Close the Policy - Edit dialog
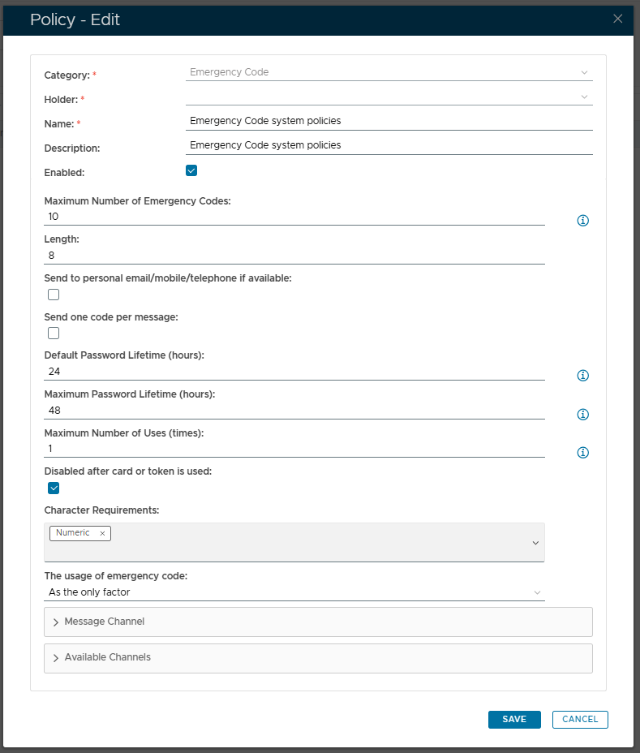This screenshot has height=753, width=640. 618,19
